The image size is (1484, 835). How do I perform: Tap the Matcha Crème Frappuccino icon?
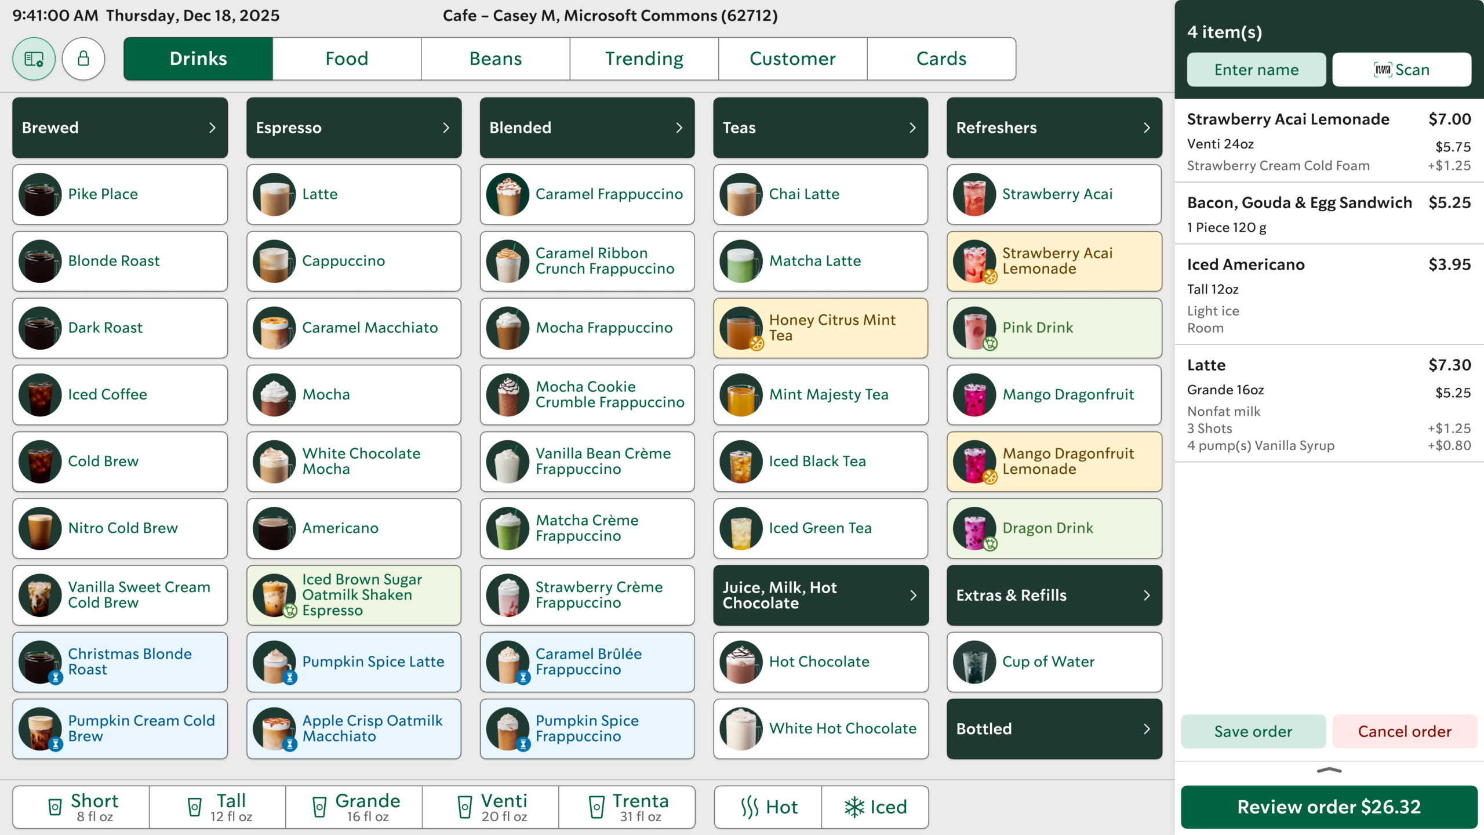[508, 528]
